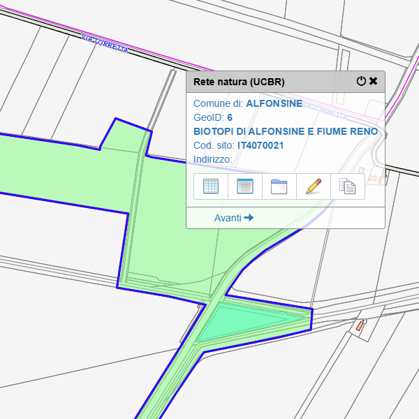Click the Rete natura (UCBR) popup title

[x=239, y=82]
